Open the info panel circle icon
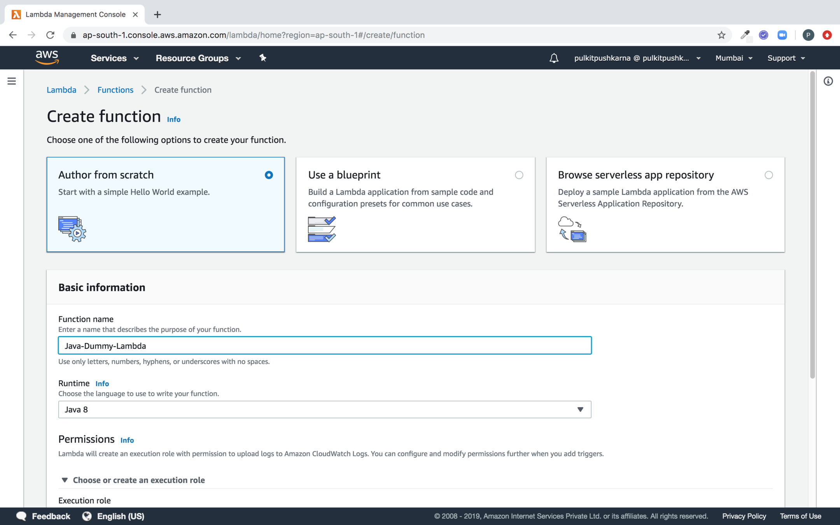Screen dimensions: 840x525 coord(828,81)
